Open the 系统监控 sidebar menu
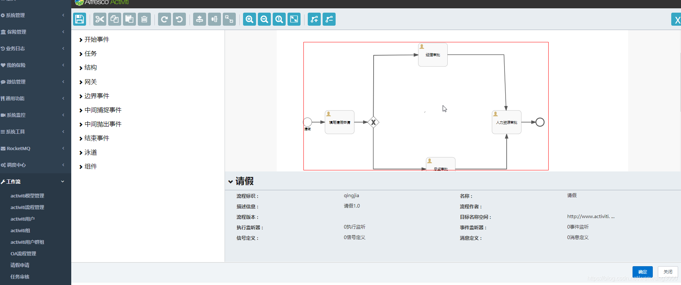Viewport: 681px width, 285px height. (x=35, y=115)
